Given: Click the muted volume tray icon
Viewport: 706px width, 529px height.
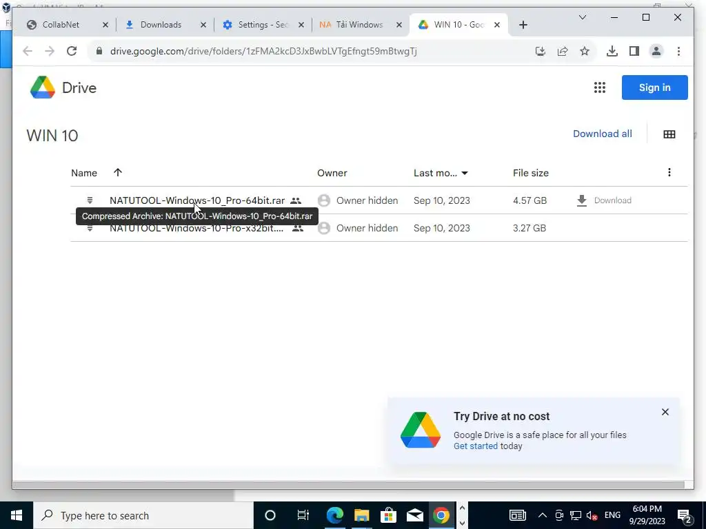Looking at the screenshot, I should (x=592, y=515).
